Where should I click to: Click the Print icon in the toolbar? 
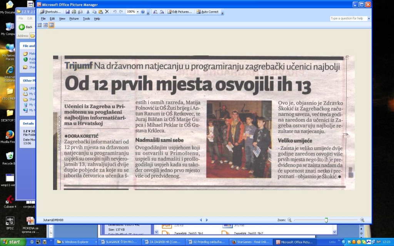(74, 12)
